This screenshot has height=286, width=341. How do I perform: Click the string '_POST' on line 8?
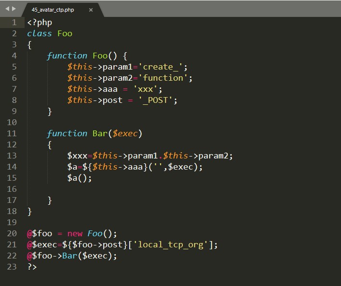(155, 100)
